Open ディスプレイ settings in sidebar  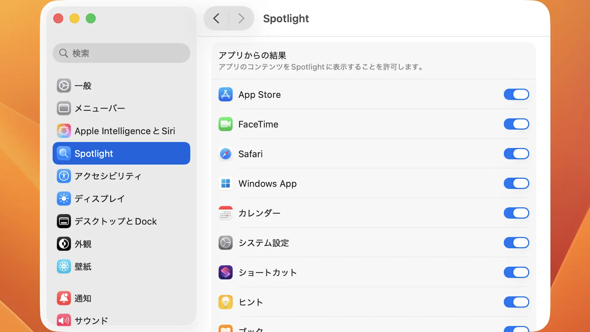click(121, 199)
